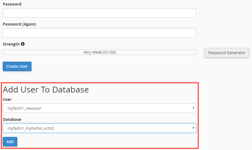Click the Create User button

[x=17, y=66]
